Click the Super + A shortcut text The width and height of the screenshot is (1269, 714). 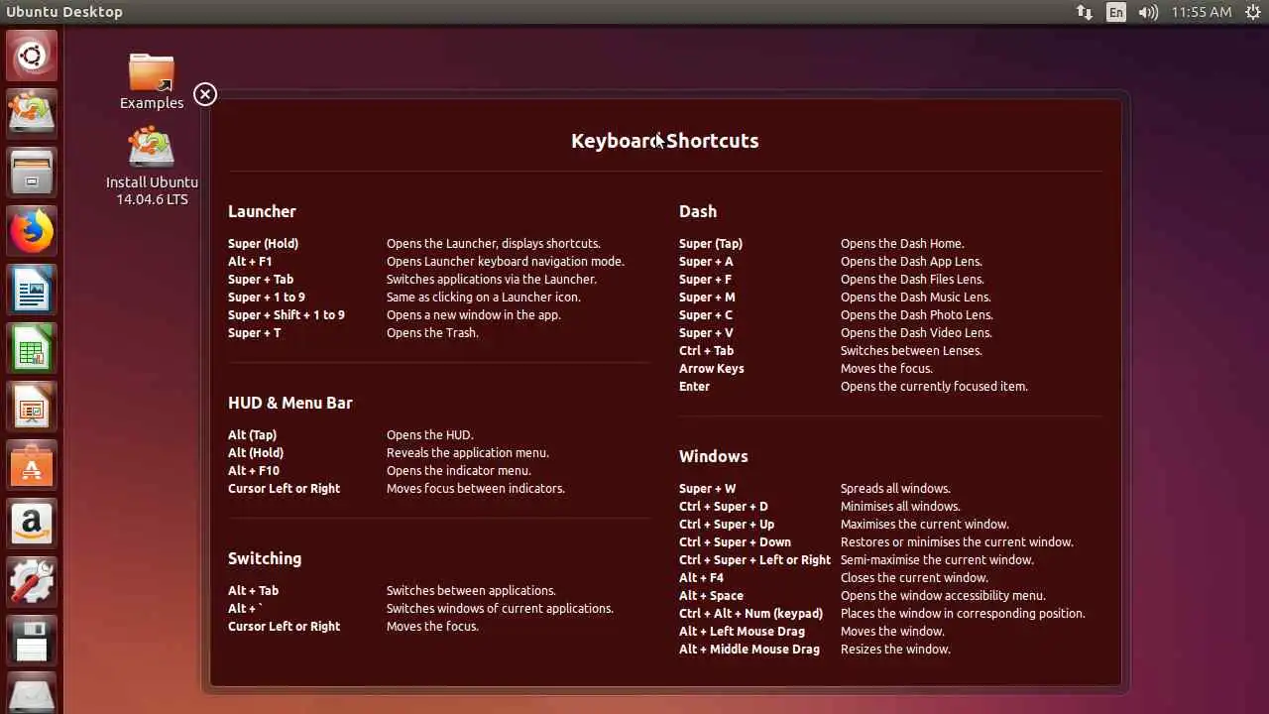coord(706,261)
